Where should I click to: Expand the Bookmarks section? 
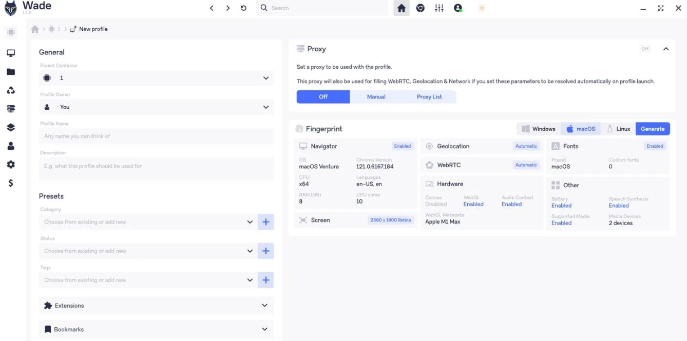tap(157, 329)
